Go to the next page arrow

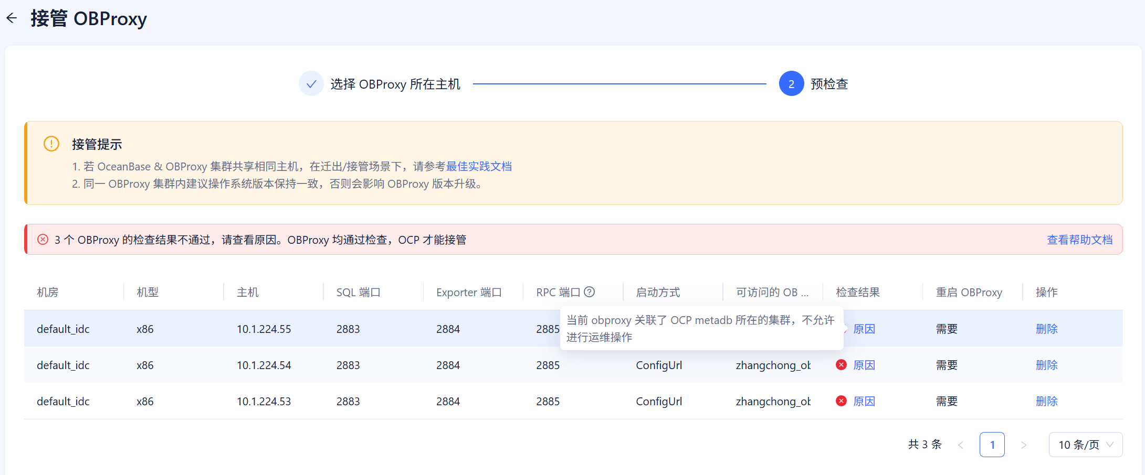(1023, 445)
